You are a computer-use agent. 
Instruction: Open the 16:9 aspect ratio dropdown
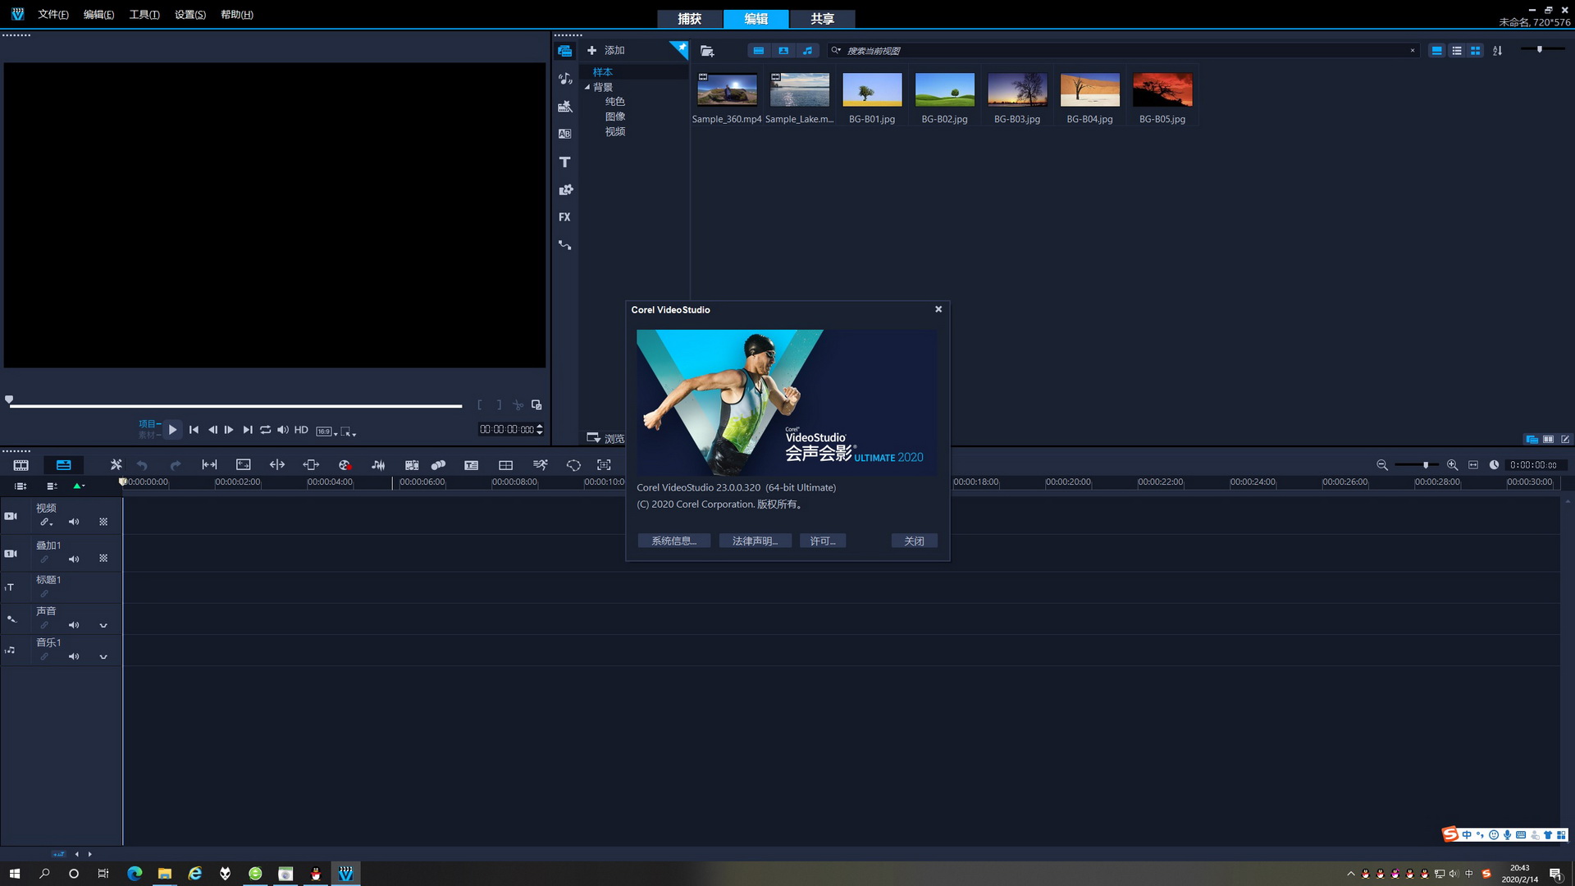click(326, 431)
